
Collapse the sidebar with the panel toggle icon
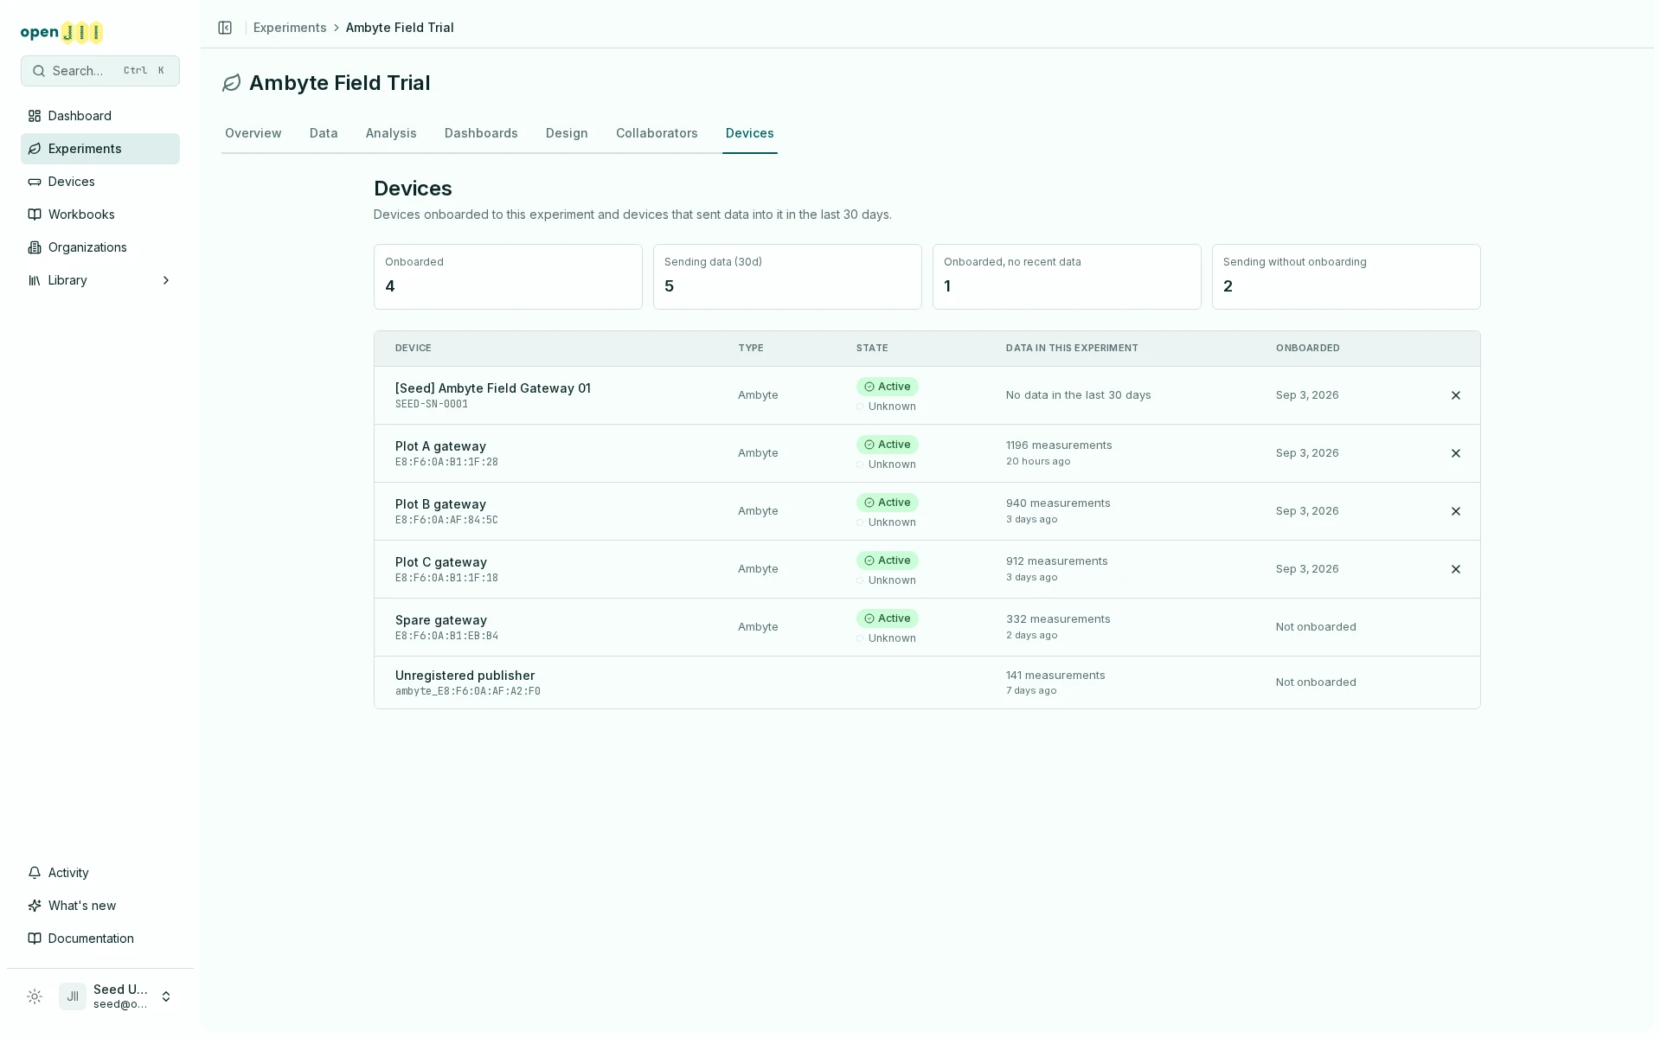click(x=225, y=28)
